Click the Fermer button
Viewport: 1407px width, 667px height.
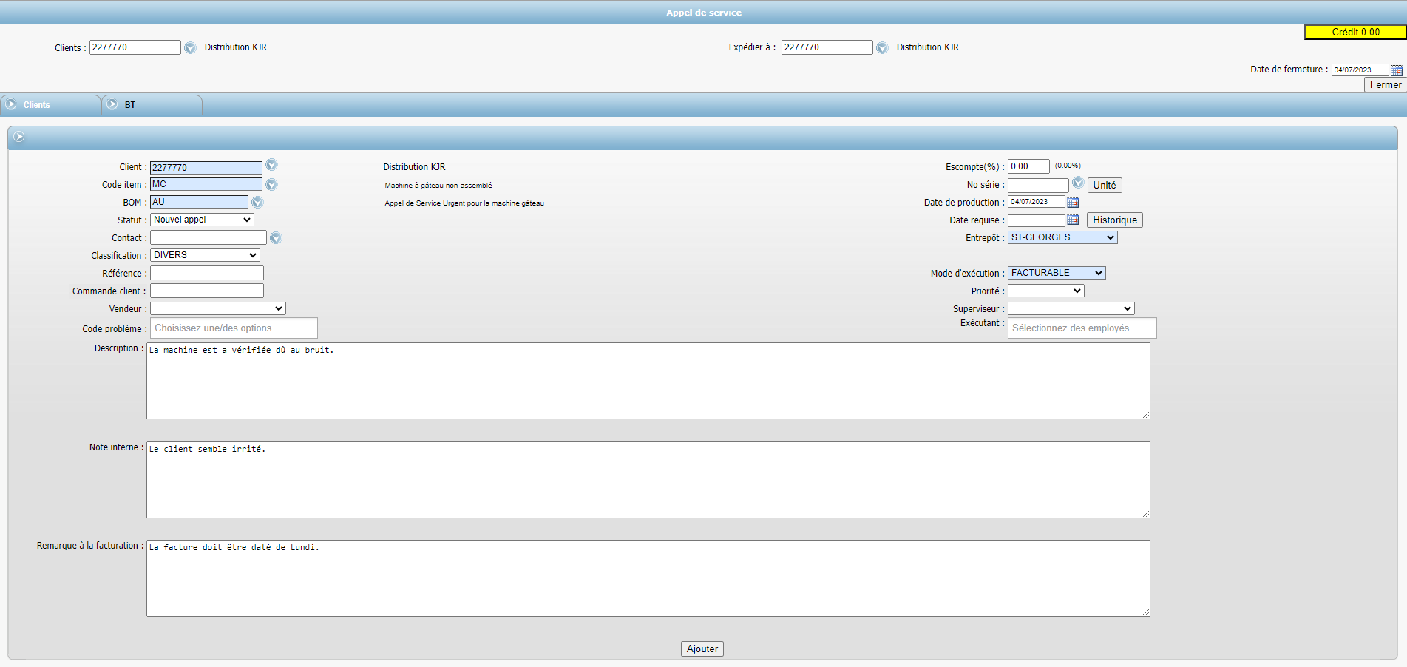(x=1384, y=84)
